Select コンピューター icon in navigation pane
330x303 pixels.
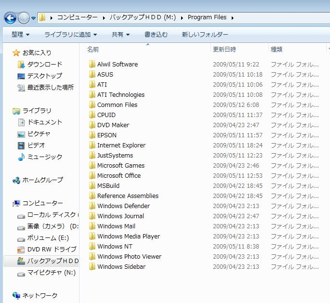click(16, 203)
